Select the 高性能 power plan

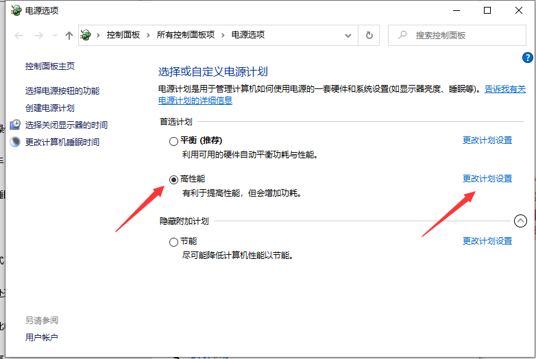tap(173, 179)
